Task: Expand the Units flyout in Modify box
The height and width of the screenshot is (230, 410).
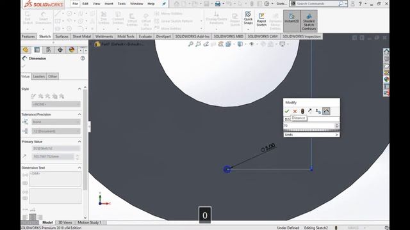Action: coord(311,135)
